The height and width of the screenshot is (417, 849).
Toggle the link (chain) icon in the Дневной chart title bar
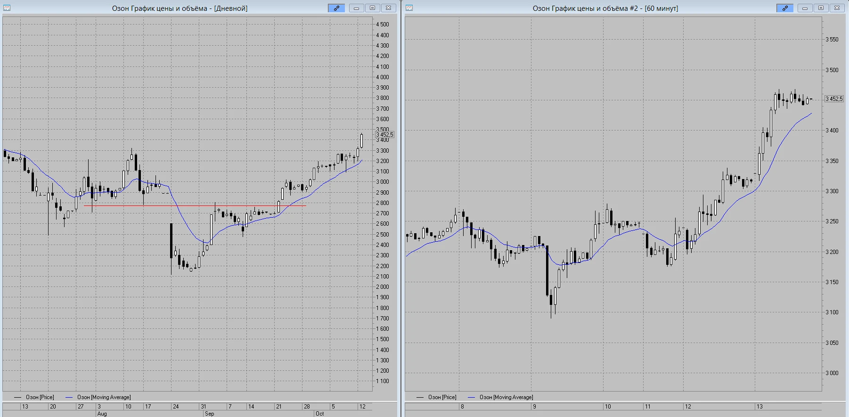[x=336, y=8]
